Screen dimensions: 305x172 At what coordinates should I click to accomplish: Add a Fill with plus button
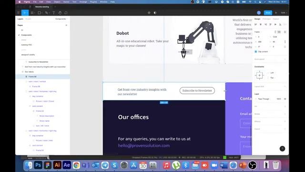[285, 106]
